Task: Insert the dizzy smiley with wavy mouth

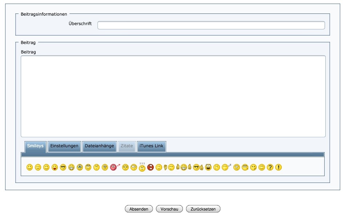Action: pyautogui.click(x=237, y=167)
